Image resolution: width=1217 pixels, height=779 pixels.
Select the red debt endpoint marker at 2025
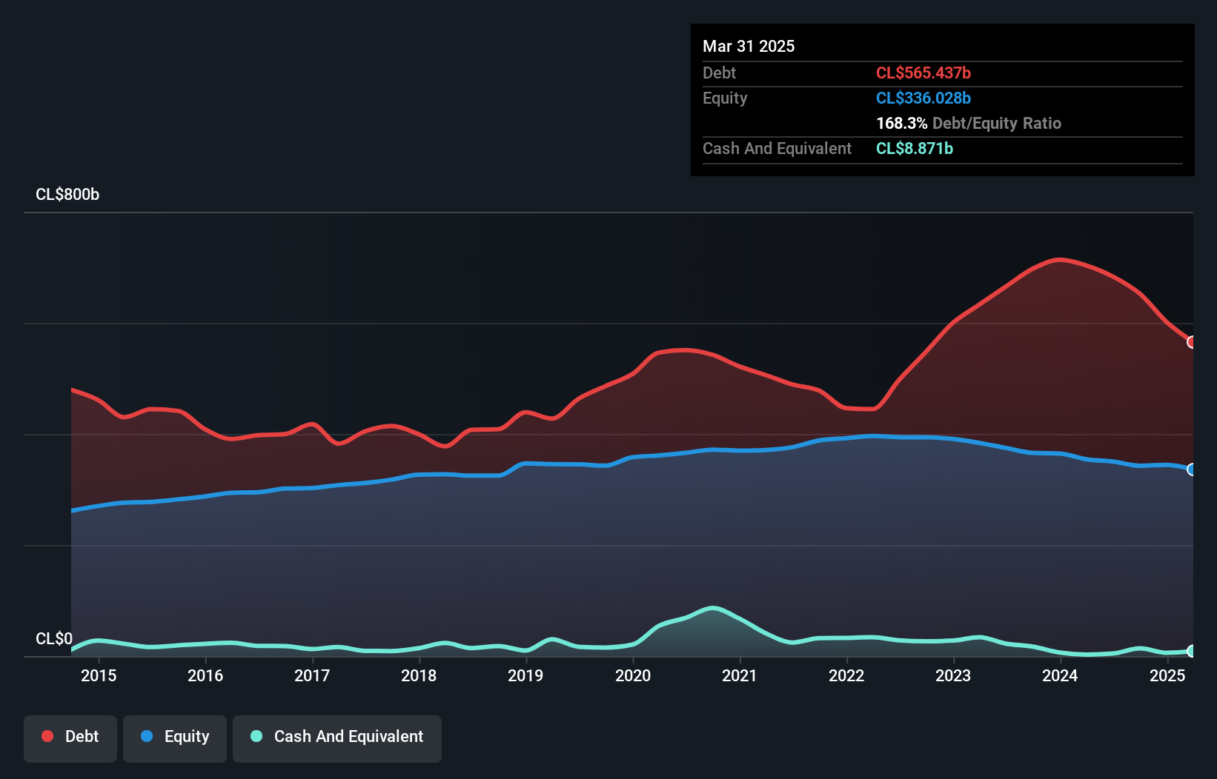1191,342
